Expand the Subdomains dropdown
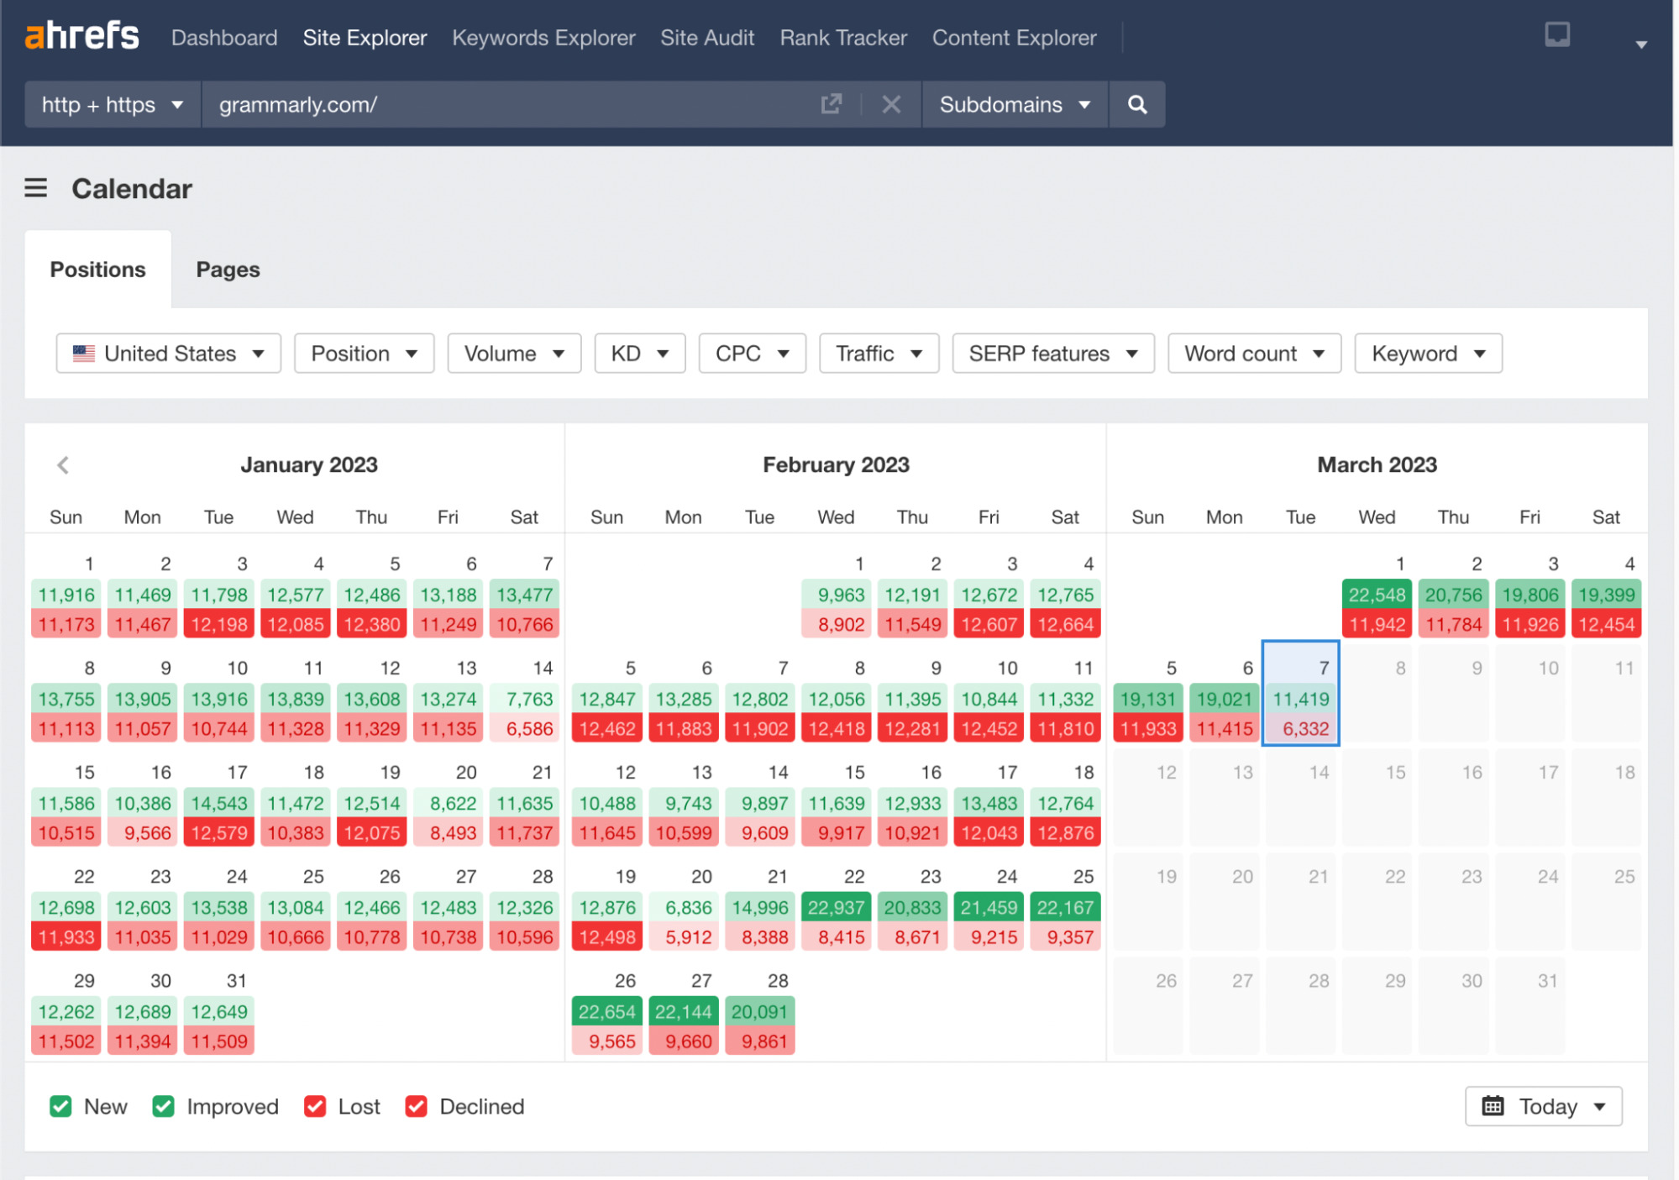Viewport: 1679px width, 1180px height. point(1011,103)
